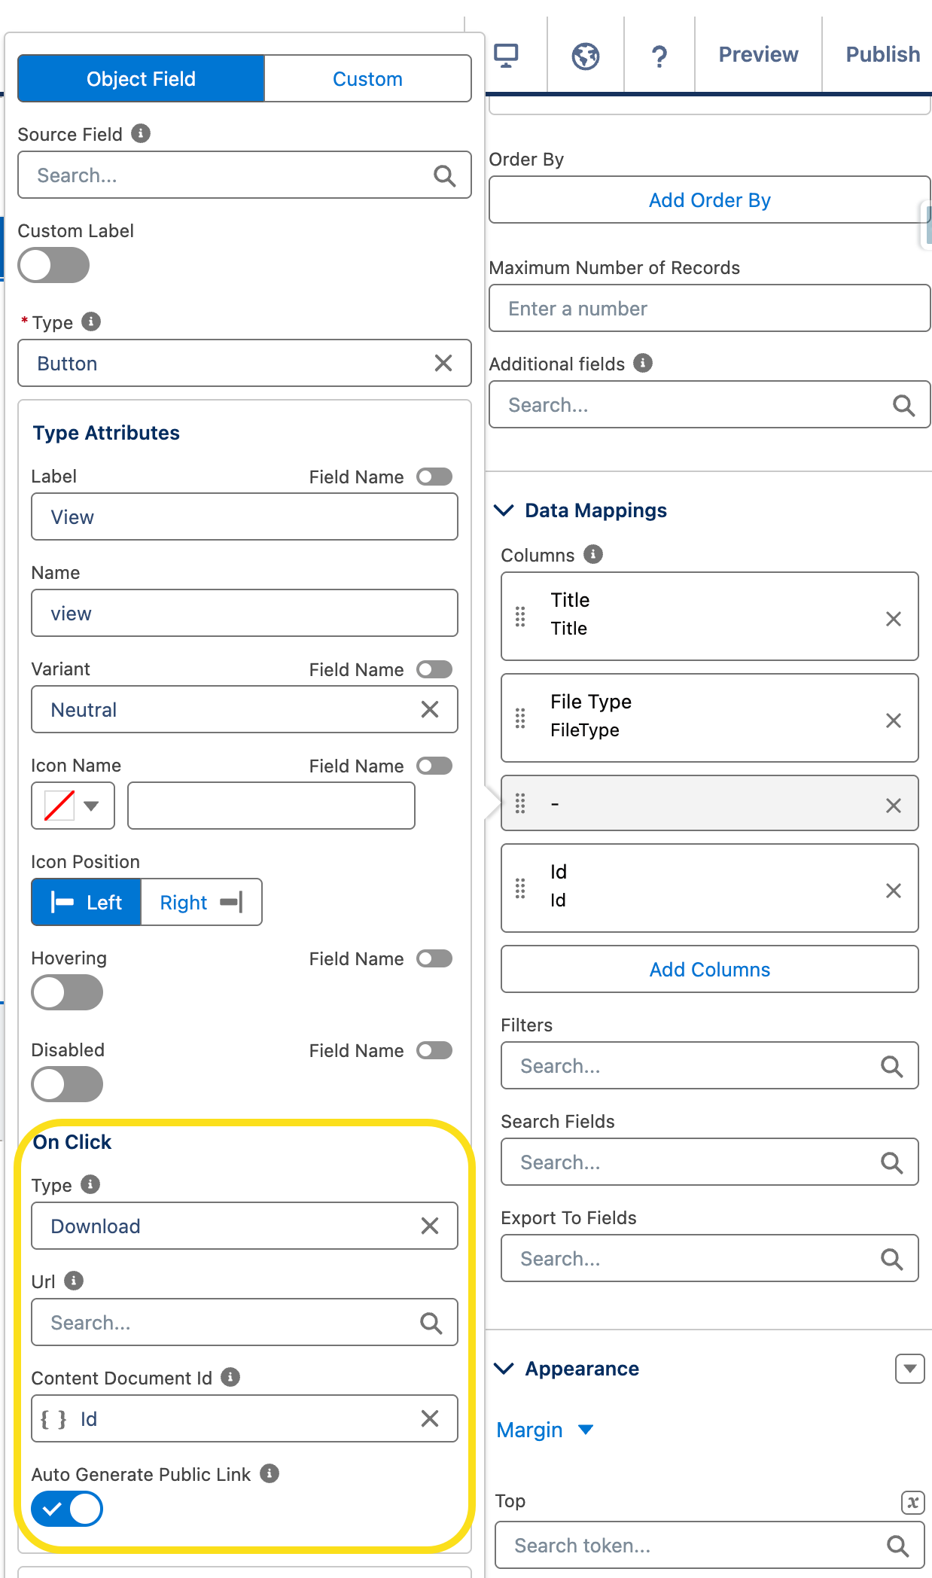Image resolution: width=932 pixels, height=1578 pixels.
Task: Select the Object Field tab
Action: coord(141,78)
